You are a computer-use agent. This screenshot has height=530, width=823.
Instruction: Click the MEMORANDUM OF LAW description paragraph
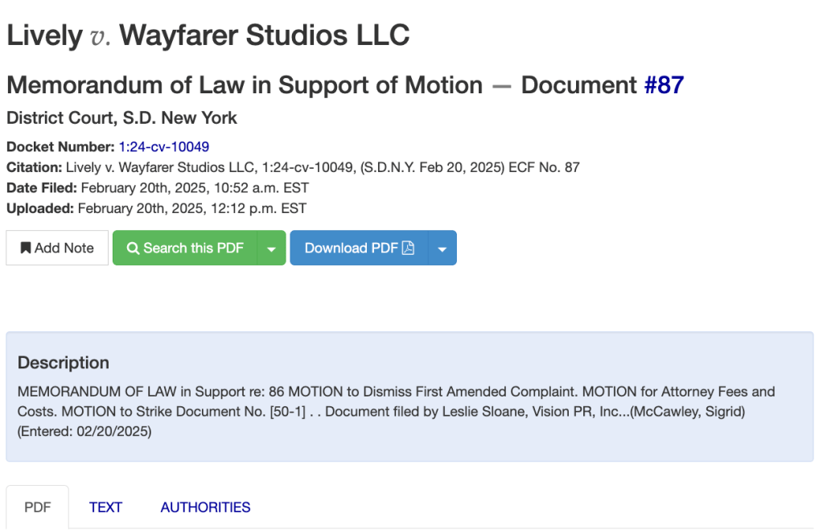396,411
